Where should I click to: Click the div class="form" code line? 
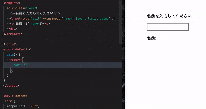22,8
